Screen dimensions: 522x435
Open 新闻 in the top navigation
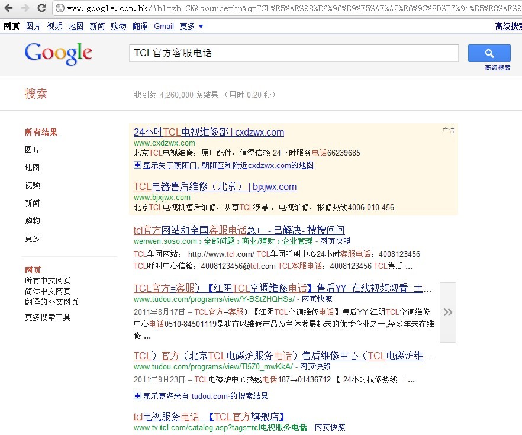coord(98,26)
